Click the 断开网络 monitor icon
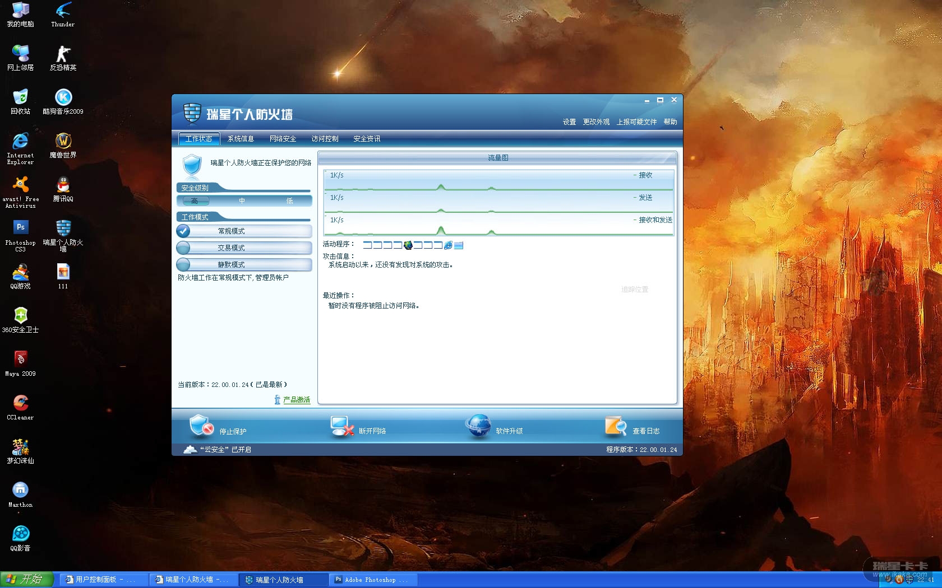Screen dimensions: 942x588 click(x=342, y=426)
